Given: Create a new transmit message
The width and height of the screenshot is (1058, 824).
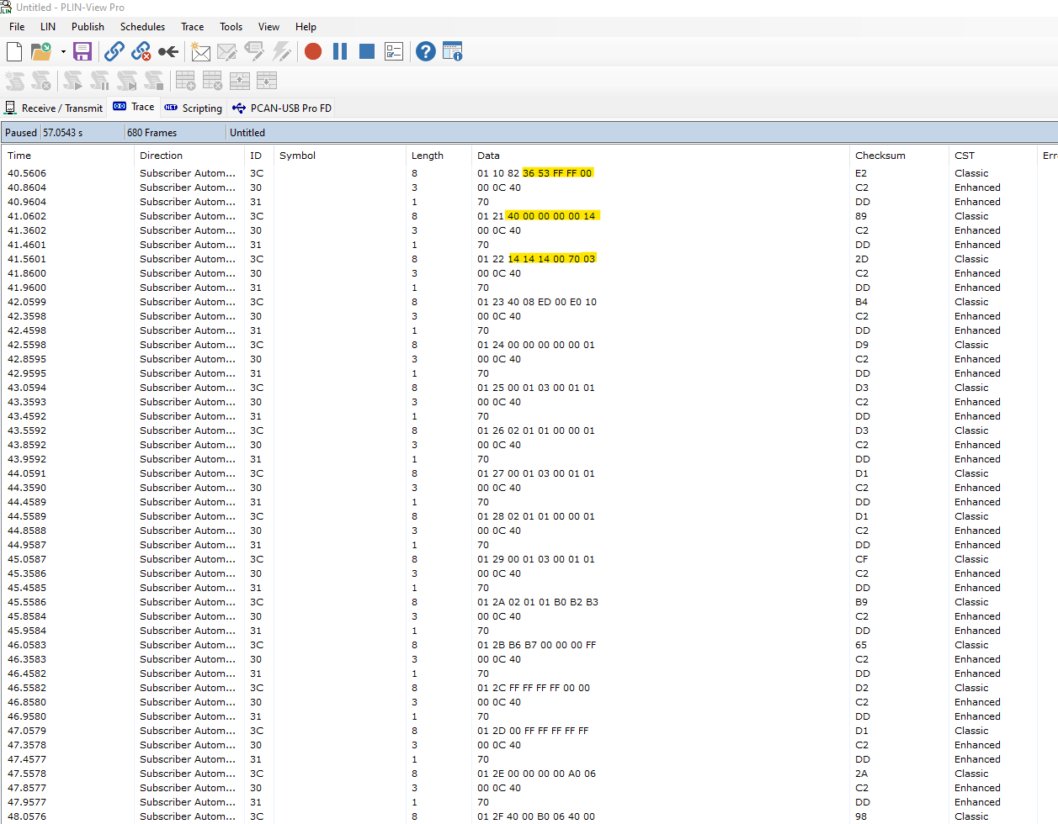Looking at the screenshot, I should (200, 51).
